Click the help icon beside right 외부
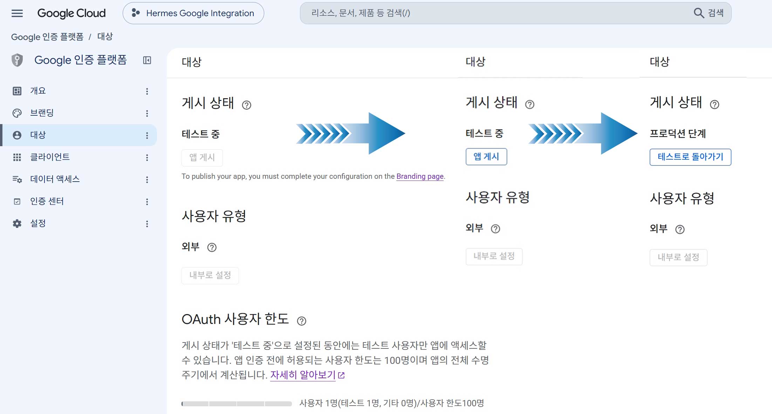 (680, 230)
